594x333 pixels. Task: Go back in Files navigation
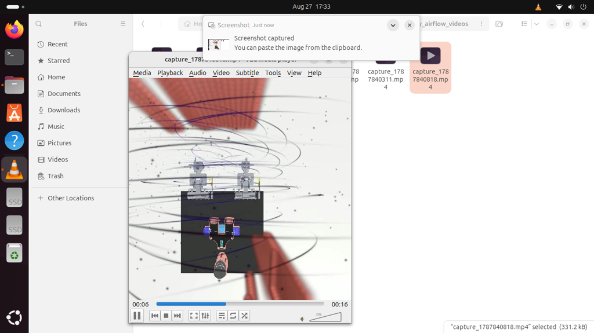pyautogui.click(x=143, y=24)
